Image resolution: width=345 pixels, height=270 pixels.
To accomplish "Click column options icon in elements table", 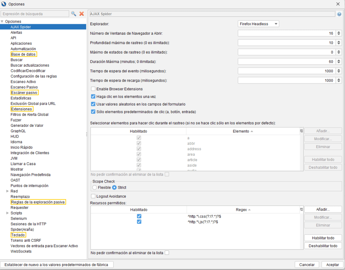I will click(x=302, y=131).
